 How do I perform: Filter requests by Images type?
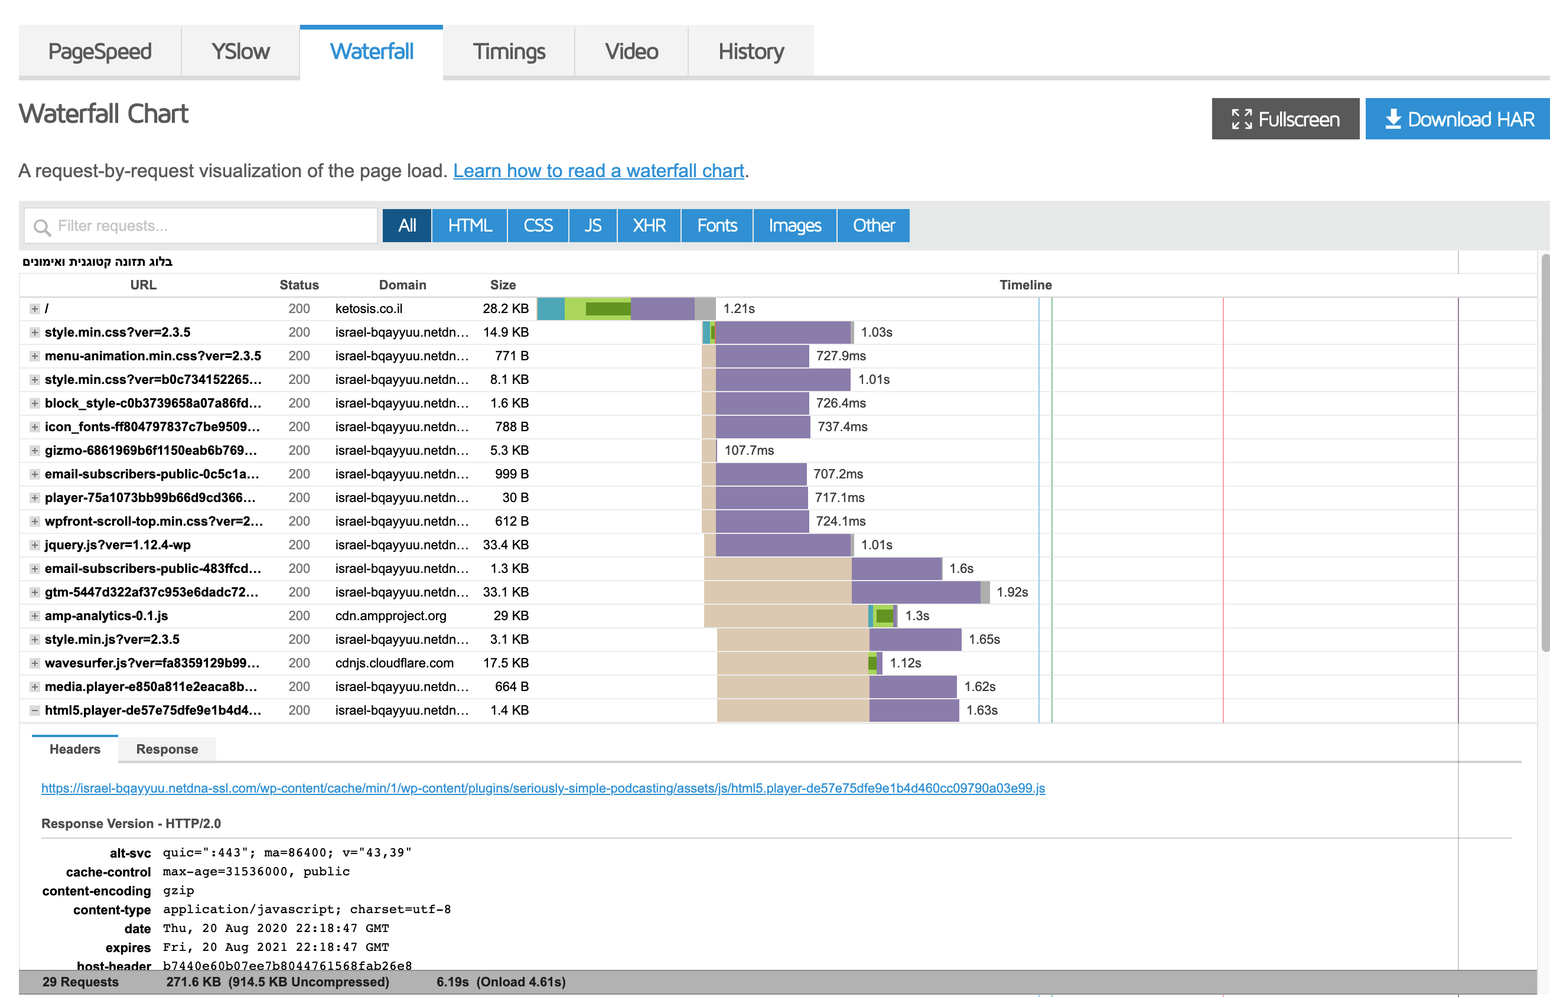pos(794,225)
